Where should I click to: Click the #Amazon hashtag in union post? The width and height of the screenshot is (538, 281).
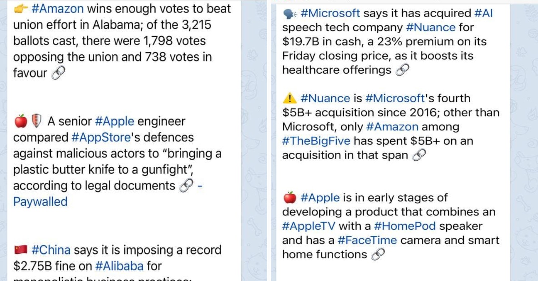[x=57, y=9]
